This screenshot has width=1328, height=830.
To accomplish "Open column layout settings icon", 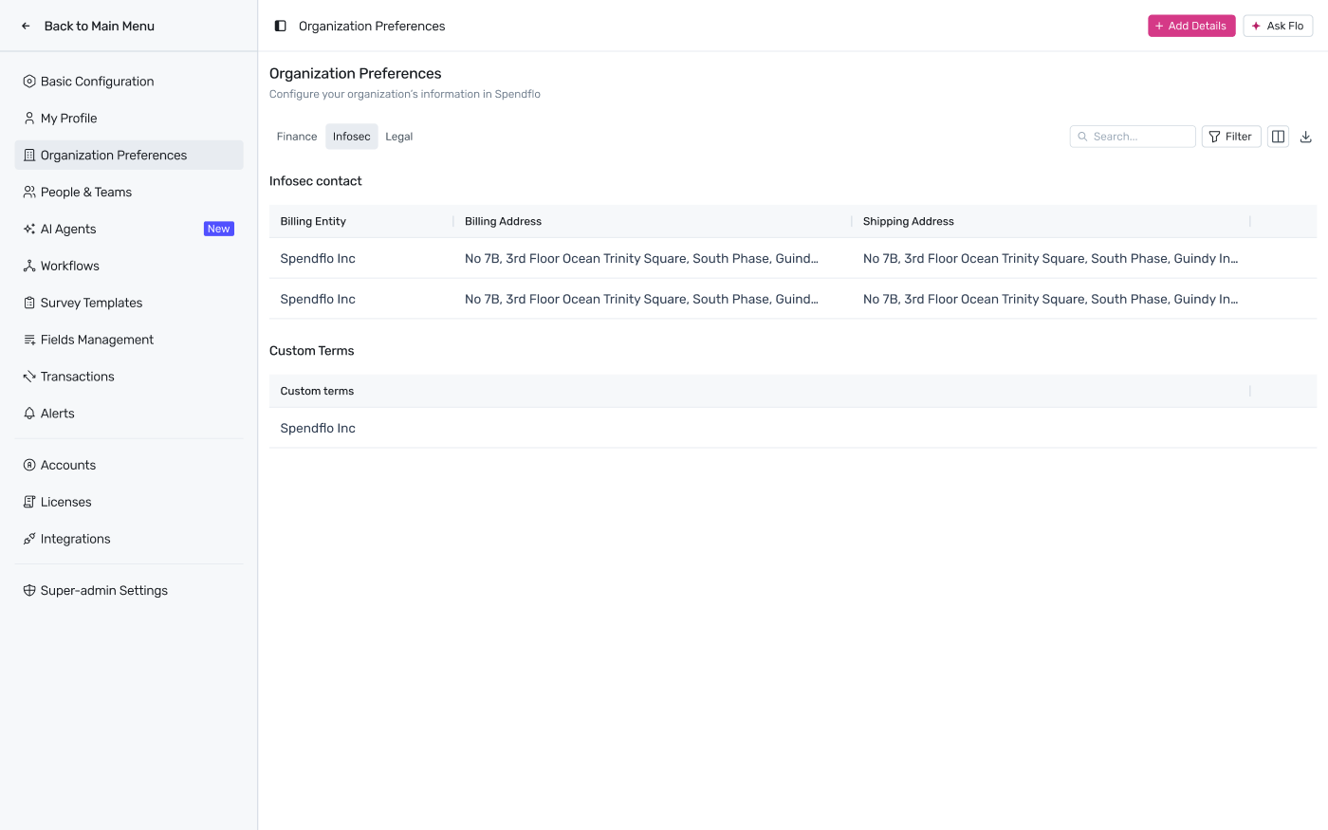I will point(1278,137).
